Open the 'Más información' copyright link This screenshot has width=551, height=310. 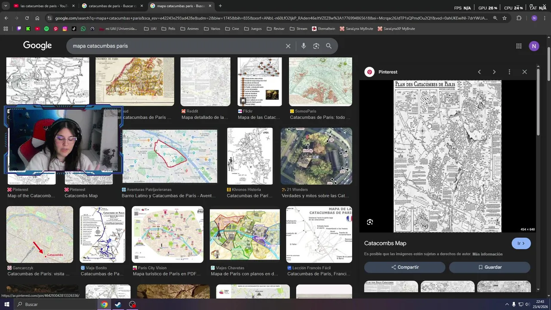coord(487,254)
